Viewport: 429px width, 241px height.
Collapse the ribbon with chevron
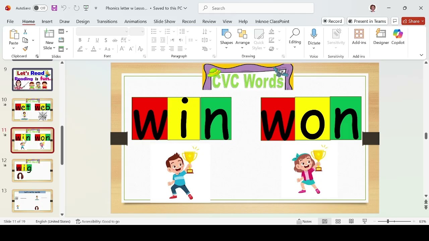(x=422, y=55)
